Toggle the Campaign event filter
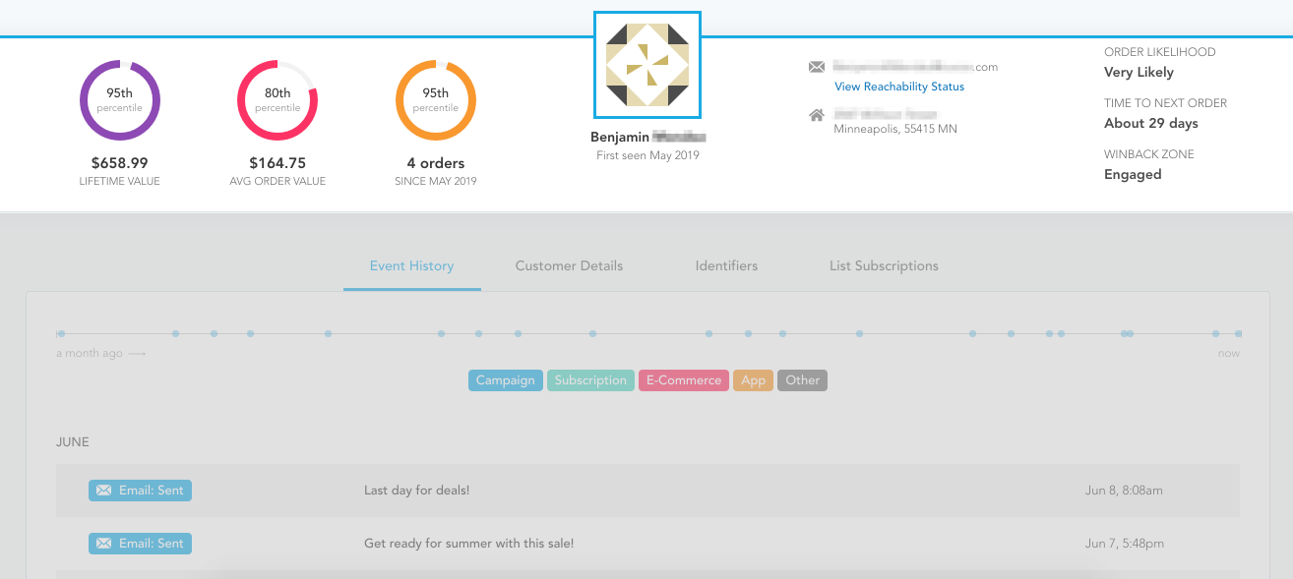Image resolution: width=1293 pixels, height=579 pixels. click(x=506, y=380)
